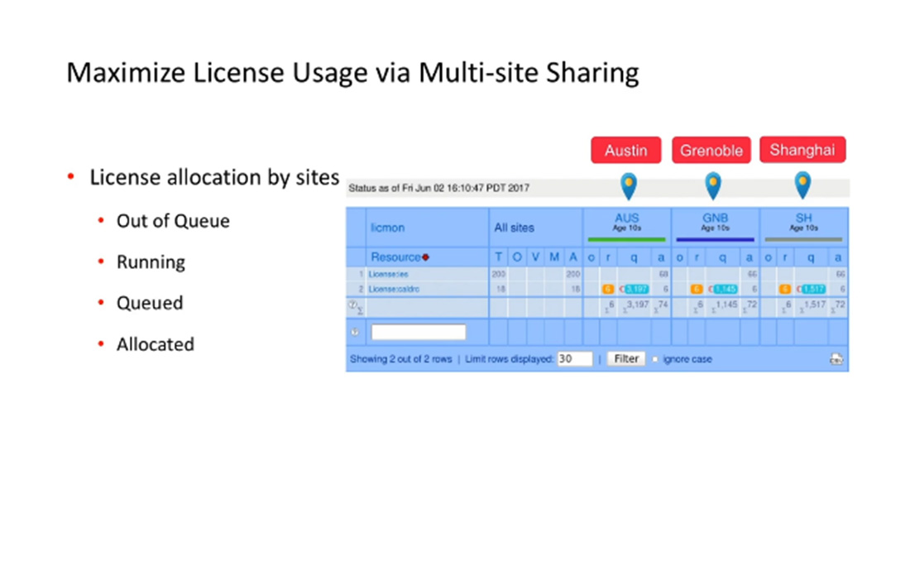Click the AUS sum total 74
Viewport: 910px width, 581px height.
663,305
